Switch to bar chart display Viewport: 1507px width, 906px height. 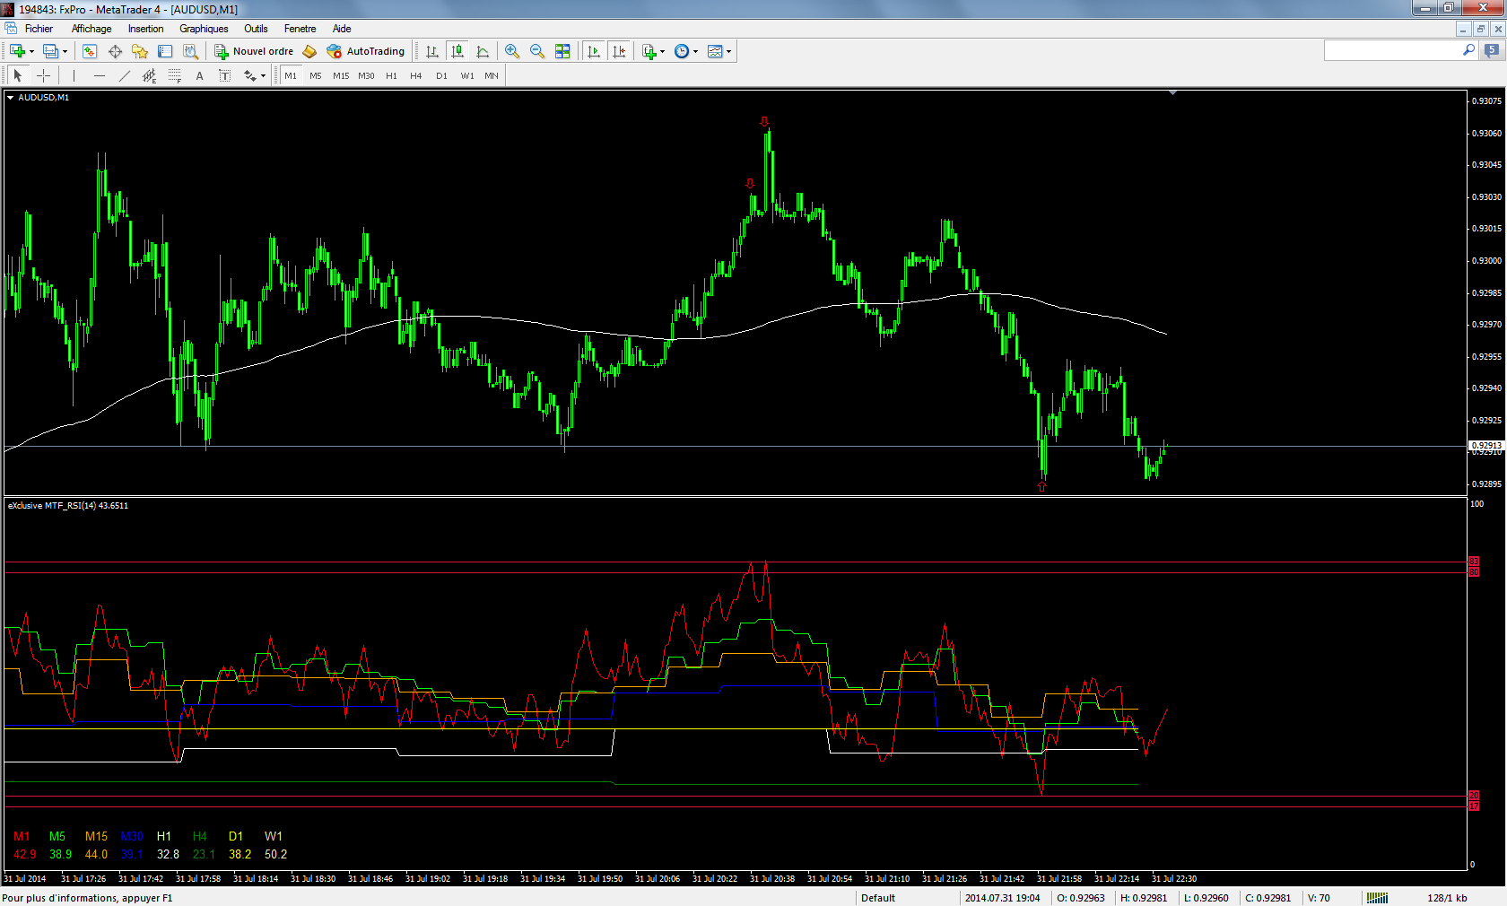pos(432,51)
